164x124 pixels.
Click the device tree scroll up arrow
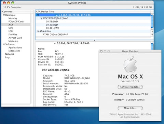(152, 32)
